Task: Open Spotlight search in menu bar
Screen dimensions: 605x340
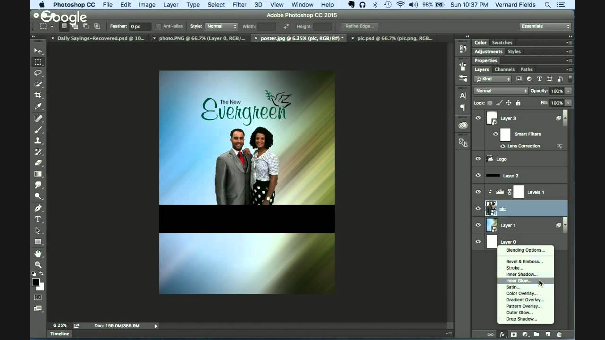Action: [547, 5]
